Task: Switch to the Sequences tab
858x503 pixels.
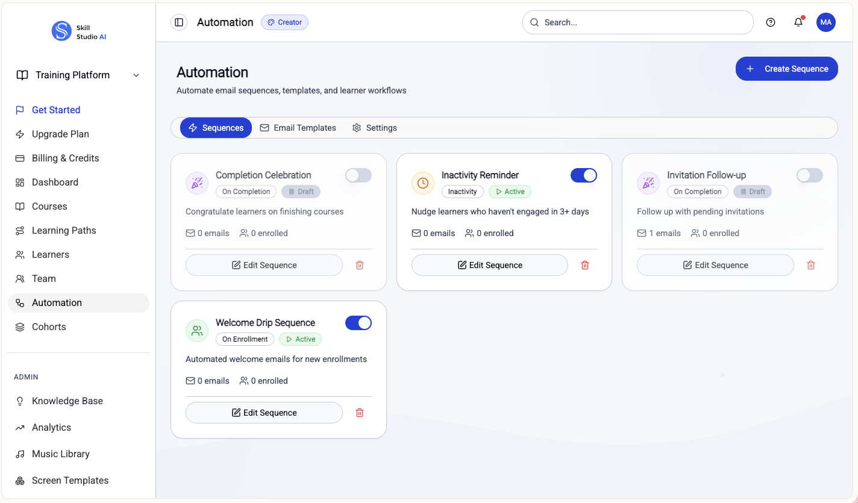Action: click(216, 128)
